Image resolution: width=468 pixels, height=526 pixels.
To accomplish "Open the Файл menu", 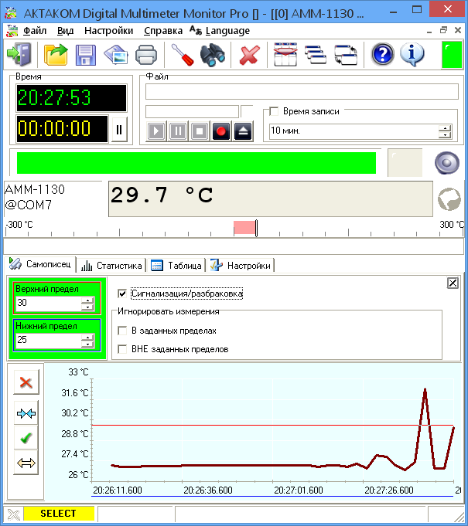I will tap(35, 31).
